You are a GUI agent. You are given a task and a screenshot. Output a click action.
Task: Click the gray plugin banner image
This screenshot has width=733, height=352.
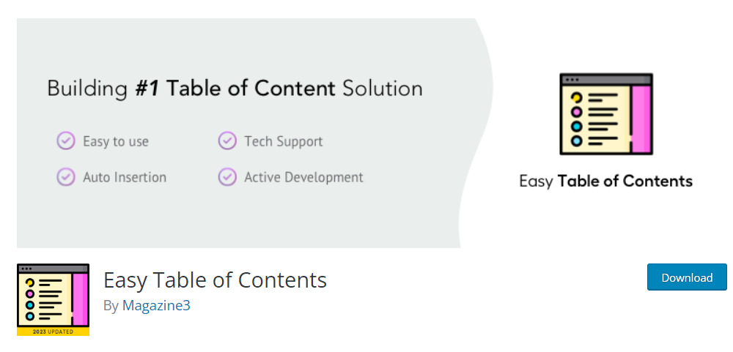(255, 133)
